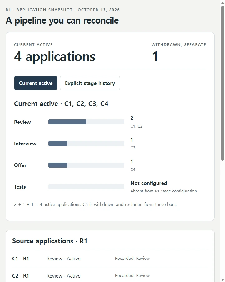The image size is (225, 282).
Task: Click the Tests row label
Action: [20, 187]
